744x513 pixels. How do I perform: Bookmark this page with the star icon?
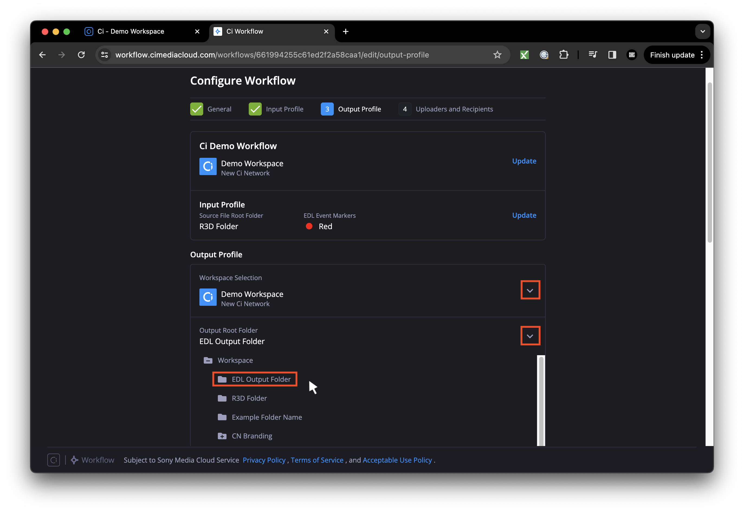(497, 55)
